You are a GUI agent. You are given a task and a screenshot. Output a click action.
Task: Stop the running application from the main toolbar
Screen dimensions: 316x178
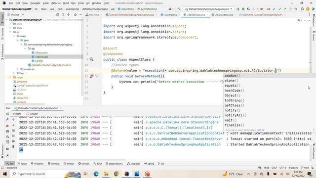262,9
